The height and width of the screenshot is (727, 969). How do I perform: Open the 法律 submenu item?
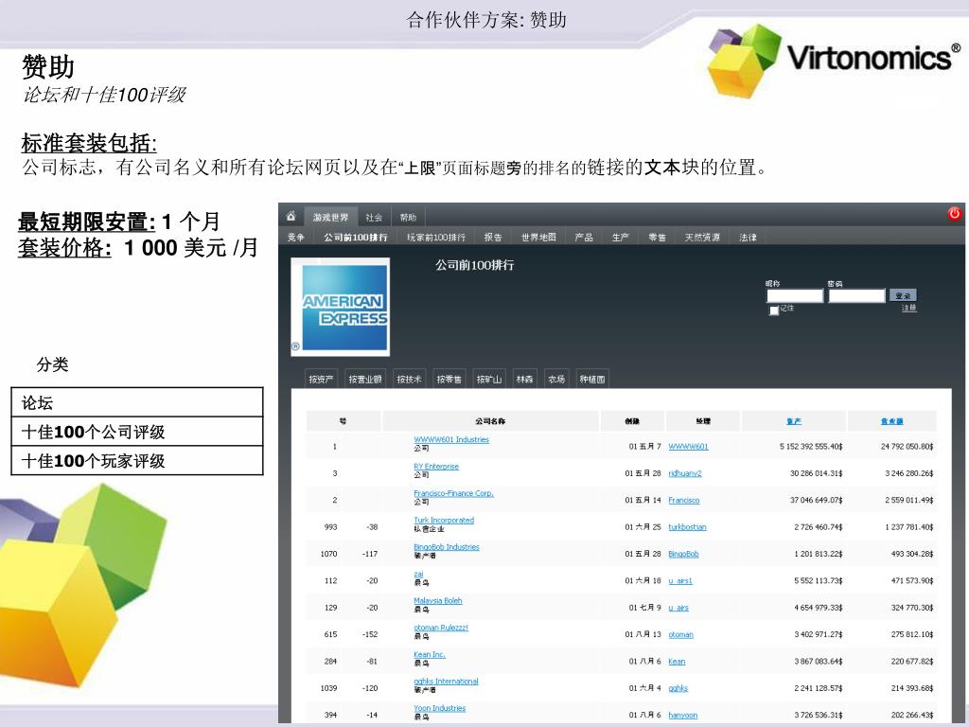pyautogui.click(x=748, y=238)
